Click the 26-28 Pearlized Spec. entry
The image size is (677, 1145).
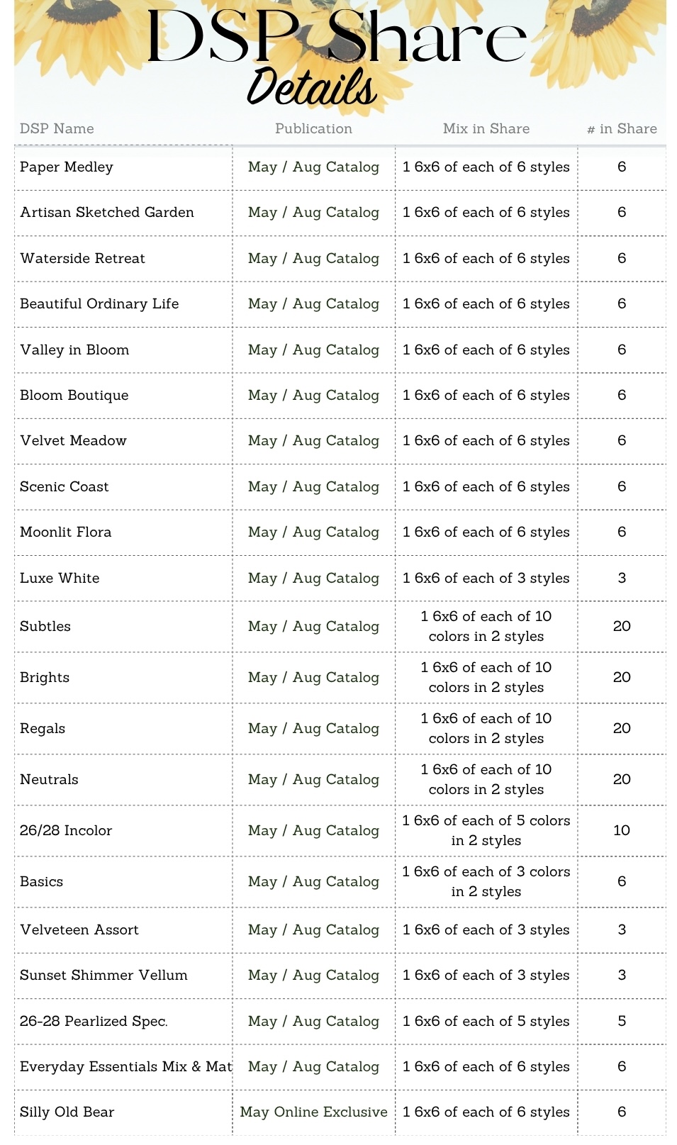[94, 1021]
